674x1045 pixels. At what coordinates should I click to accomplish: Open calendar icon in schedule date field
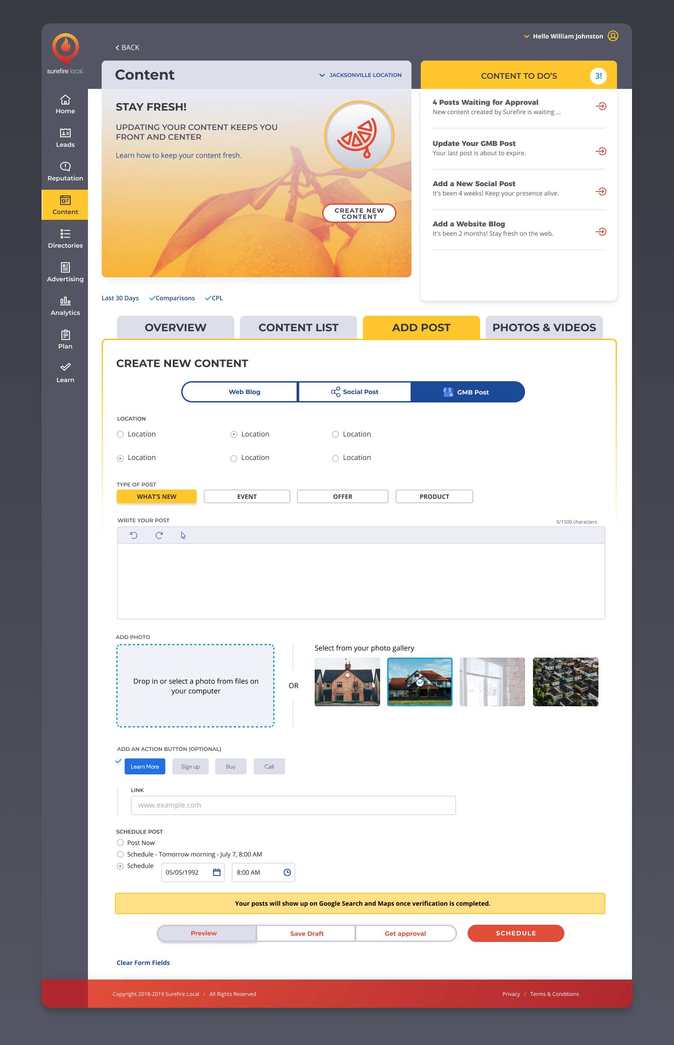tap(217, 872)
